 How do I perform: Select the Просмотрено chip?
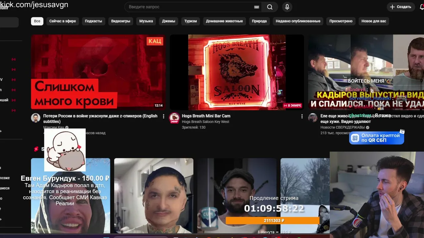pos(341,21)
